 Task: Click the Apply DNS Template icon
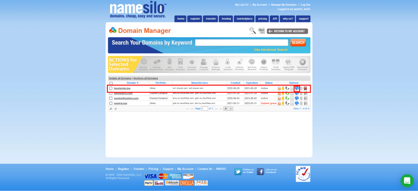(289, 62)
